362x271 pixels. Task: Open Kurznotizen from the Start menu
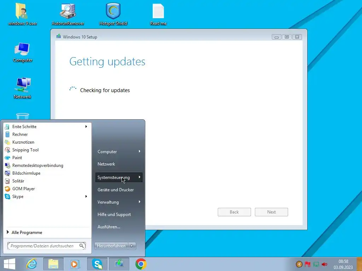[46, 142]
